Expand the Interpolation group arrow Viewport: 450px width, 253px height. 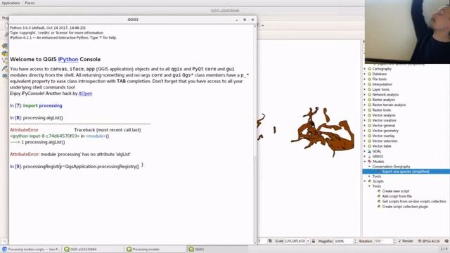coord(365,84)
